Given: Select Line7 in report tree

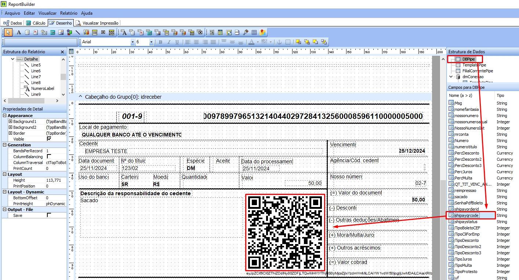Looking at the screenshot, I should click(36, 77).
